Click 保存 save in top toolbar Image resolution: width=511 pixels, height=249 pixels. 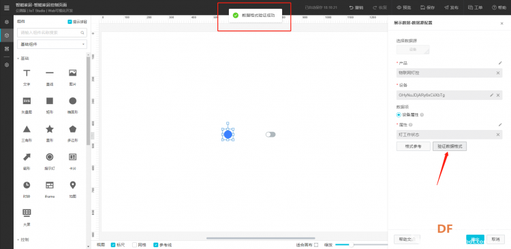[x=427, y=7]
